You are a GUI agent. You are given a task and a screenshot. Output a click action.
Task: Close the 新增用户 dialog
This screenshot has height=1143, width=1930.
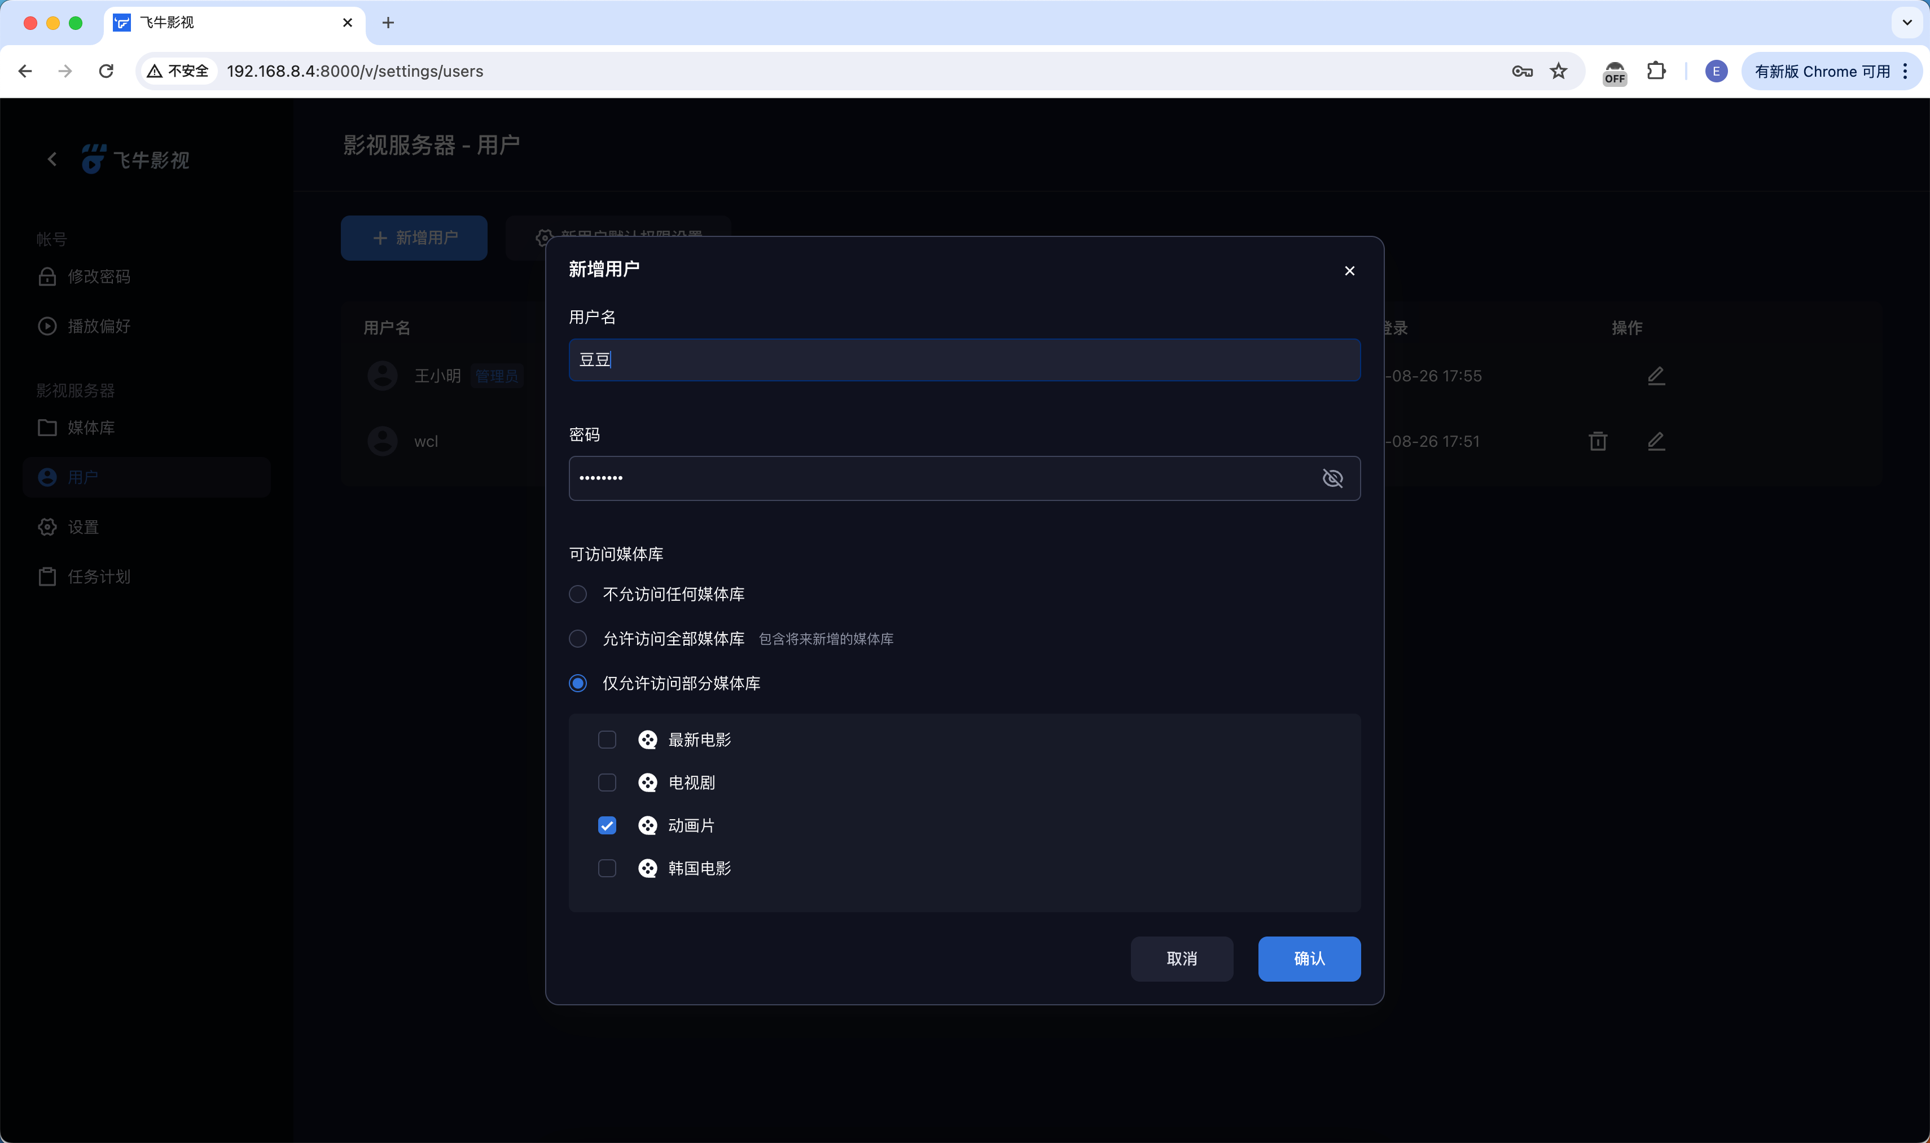(x=1349, y=270)
